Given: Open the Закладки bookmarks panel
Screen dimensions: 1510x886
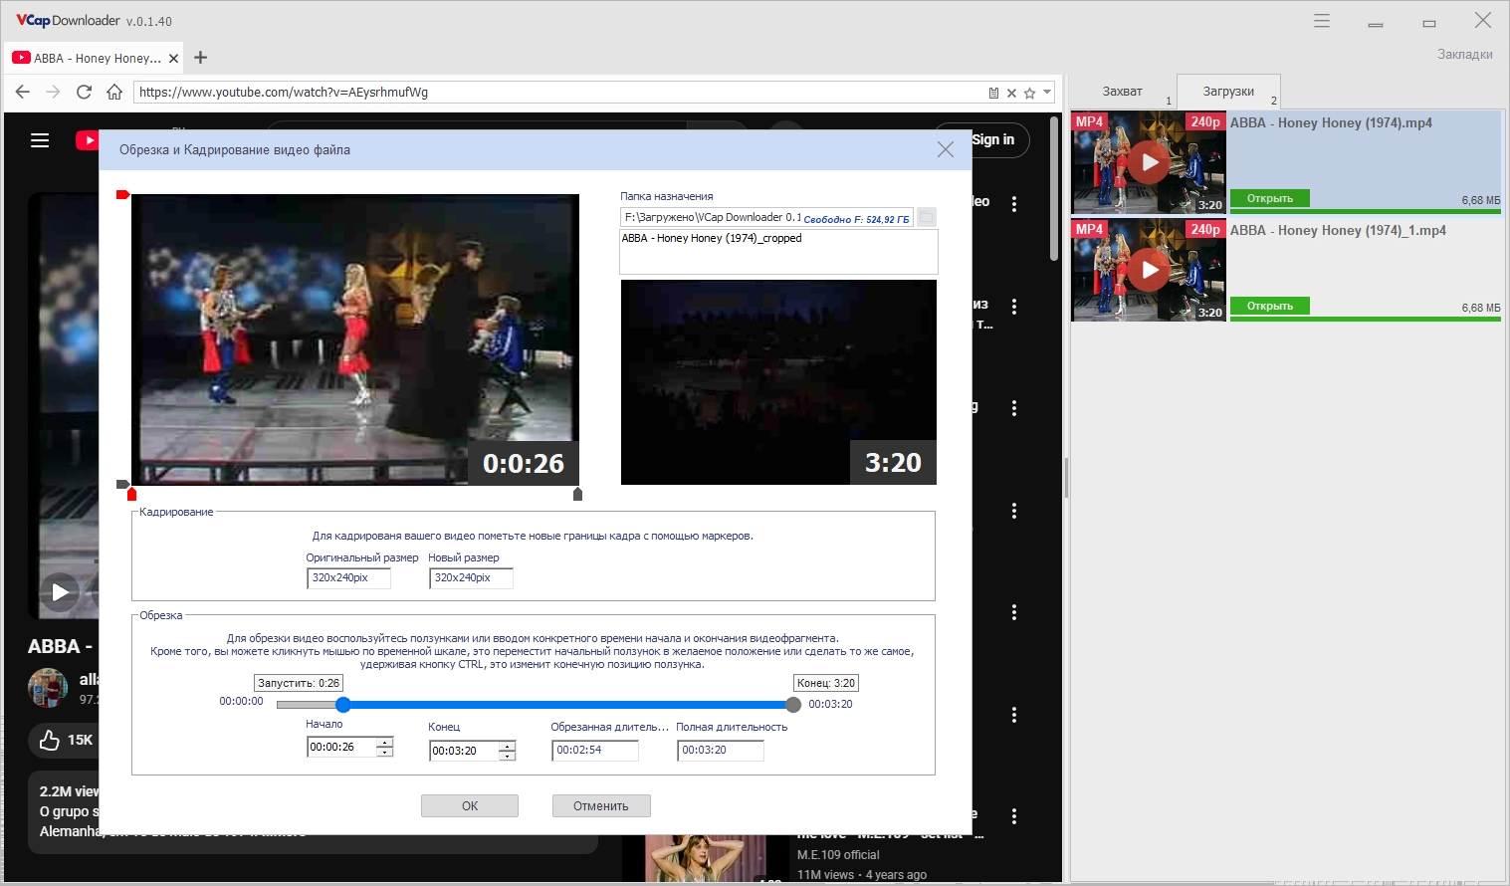Looking at the screenshot, I should [1464, 55].
